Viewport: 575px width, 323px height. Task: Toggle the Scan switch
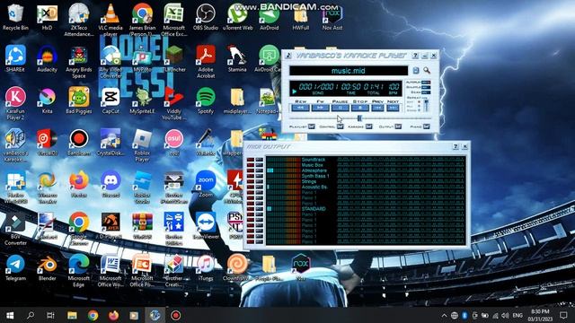tap(426, 92)
